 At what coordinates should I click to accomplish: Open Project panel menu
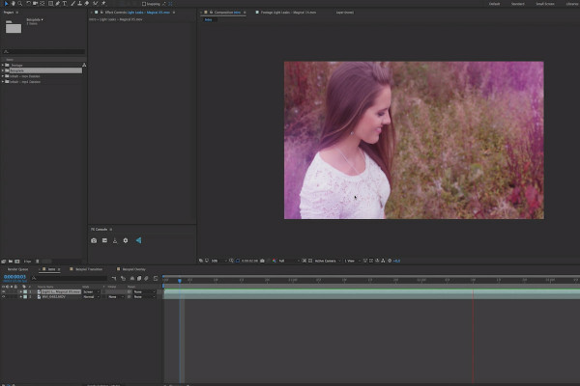tap(17, 13)
